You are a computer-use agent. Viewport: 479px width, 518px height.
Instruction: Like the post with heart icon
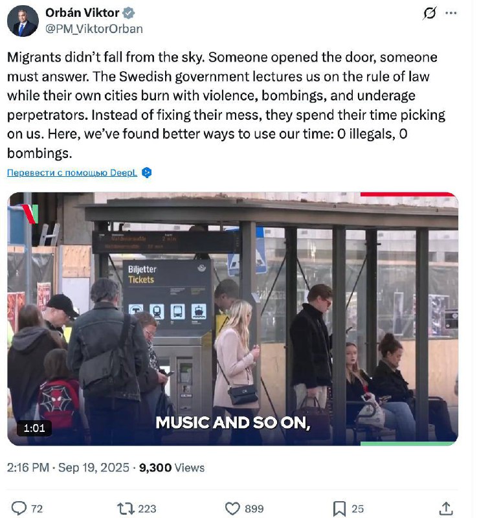tap(232, 508)
